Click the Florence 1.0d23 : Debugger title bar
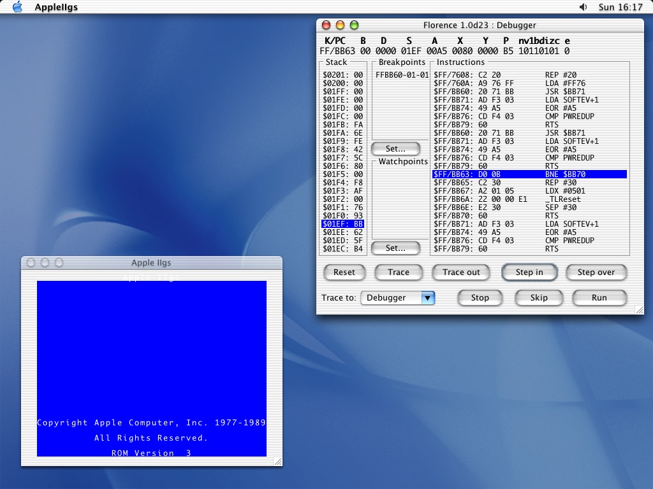 tap(480, 25)
